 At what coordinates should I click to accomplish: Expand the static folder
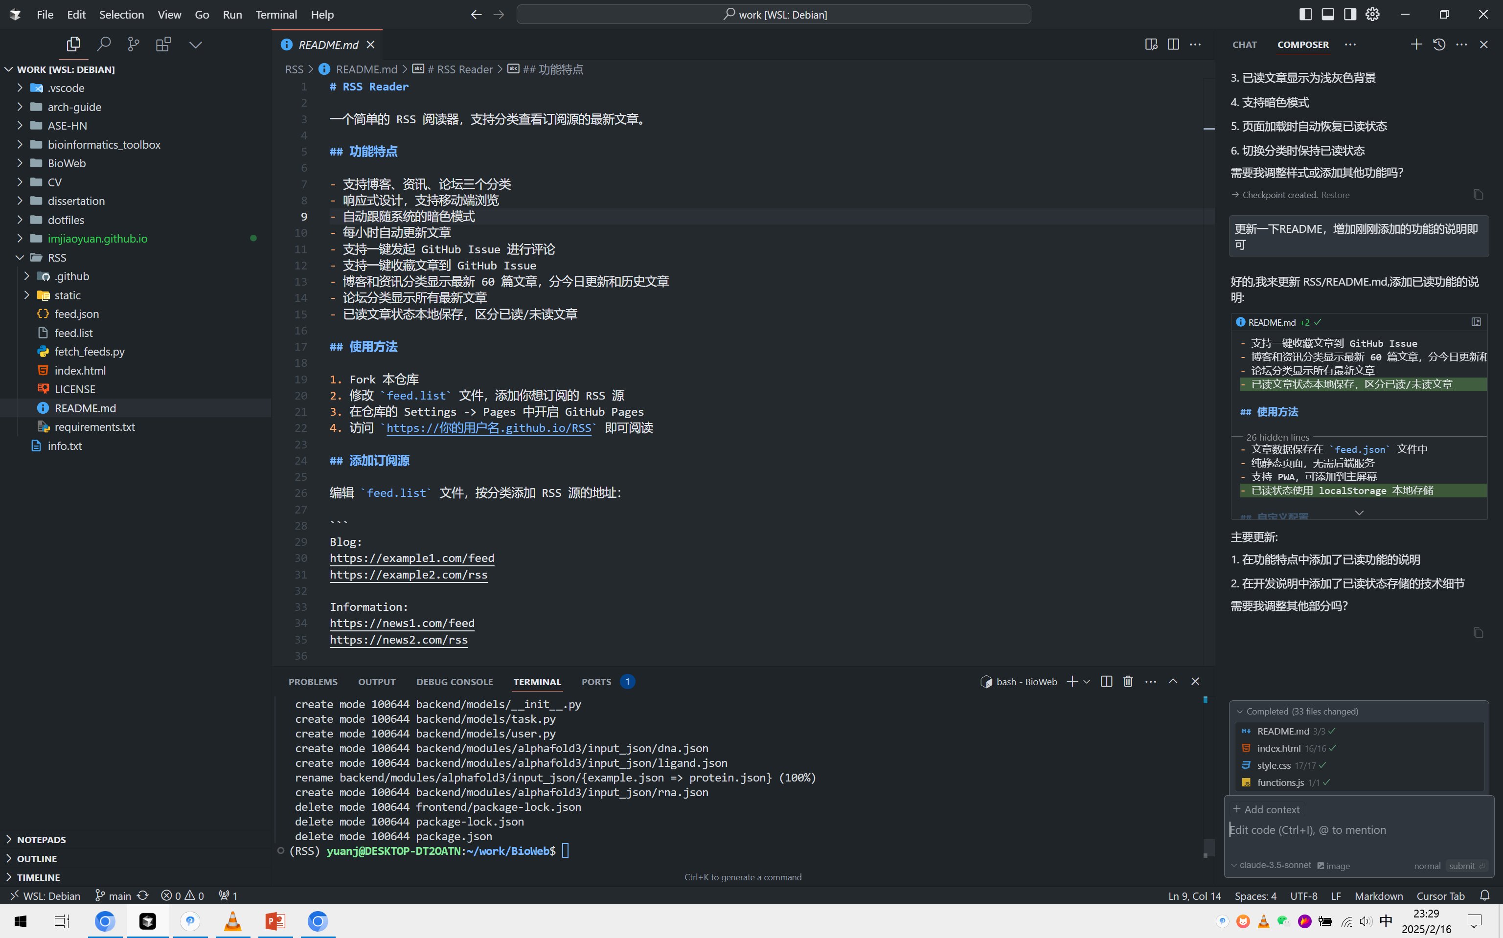[x=136, y=295]
